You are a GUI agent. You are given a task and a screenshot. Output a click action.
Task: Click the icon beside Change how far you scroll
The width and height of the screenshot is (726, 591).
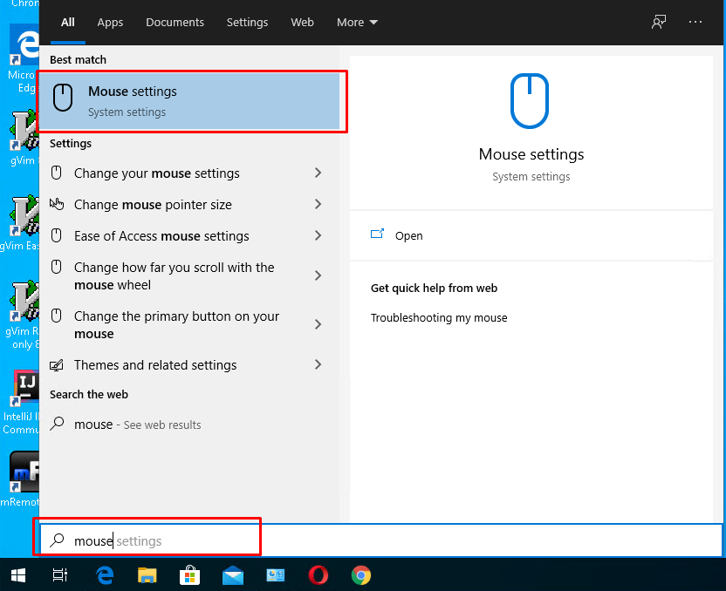(x=57, y=267)
